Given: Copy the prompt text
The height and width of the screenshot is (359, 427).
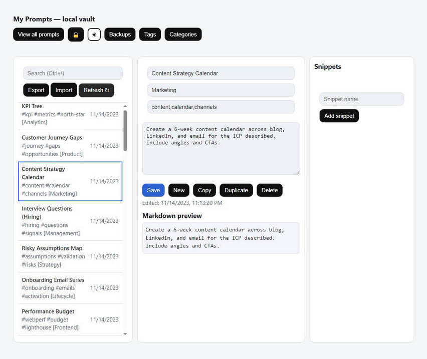Looking at the screenshot, I should tap(204, 190).
